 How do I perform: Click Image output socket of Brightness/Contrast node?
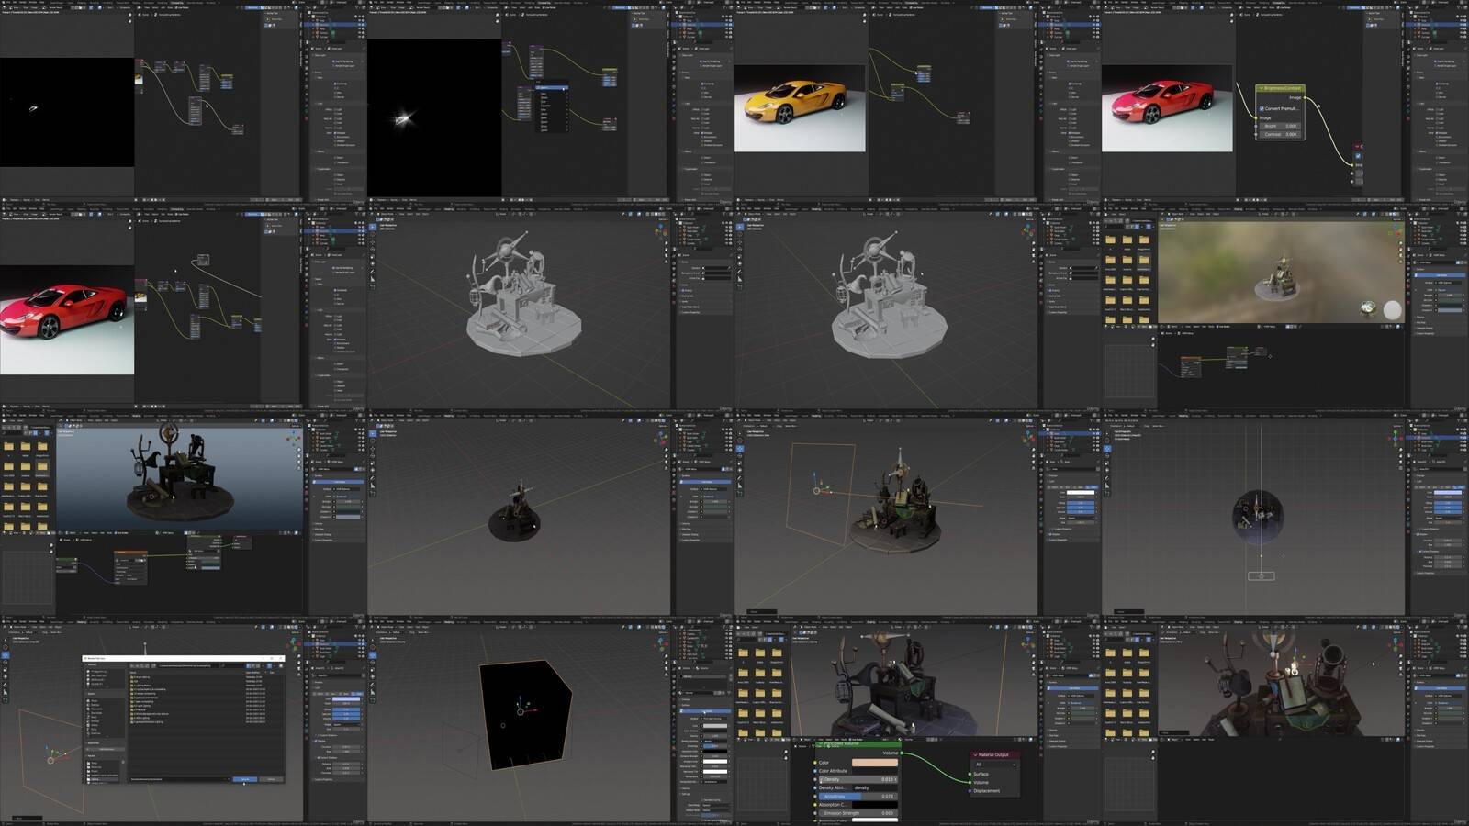[x=1305, y=97]
